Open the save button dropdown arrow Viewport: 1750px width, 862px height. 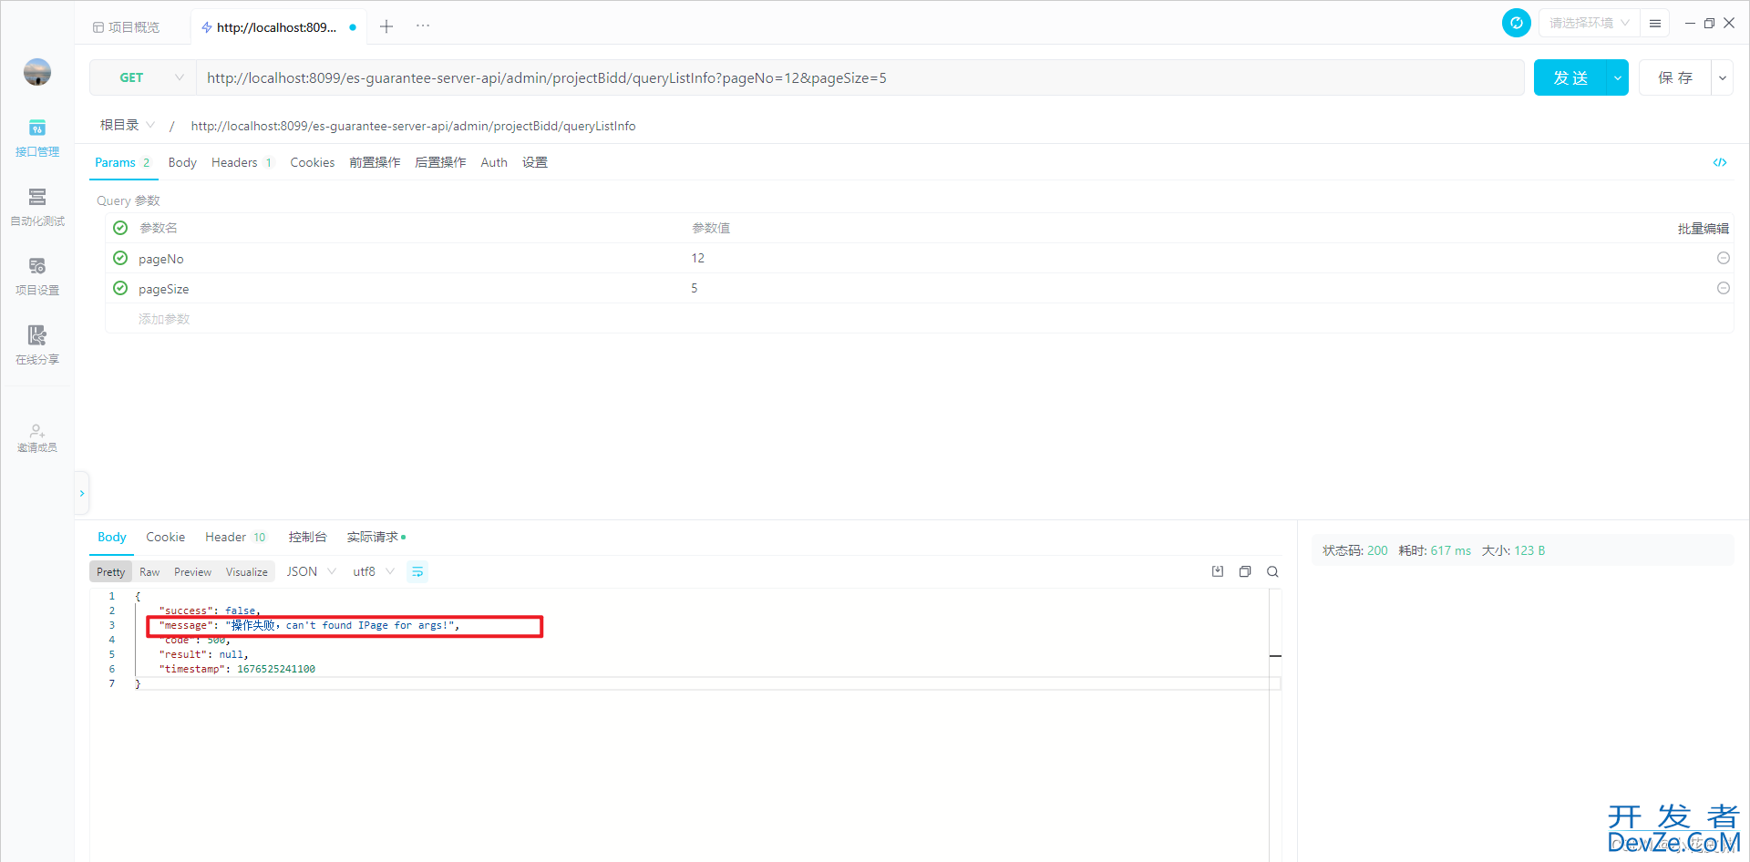point(1723,77)
